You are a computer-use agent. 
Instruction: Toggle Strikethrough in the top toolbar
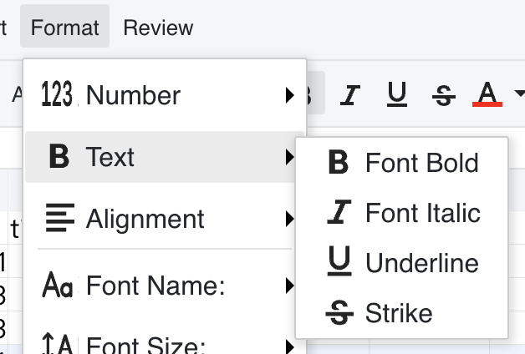click(x=443, y=95)
